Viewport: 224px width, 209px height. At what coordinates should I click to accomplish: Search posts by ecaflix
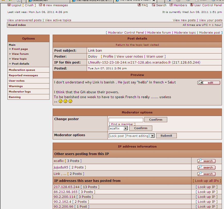(206, 161)
